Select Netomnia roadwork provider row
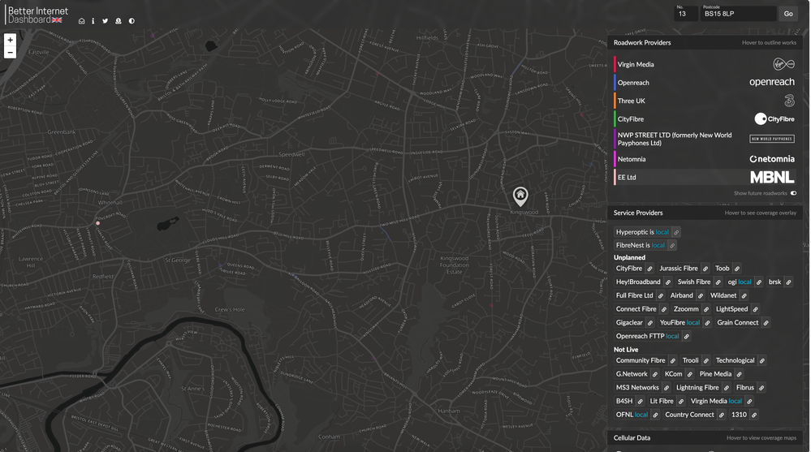This screenshot has width=811, height=452. (705, 159)
